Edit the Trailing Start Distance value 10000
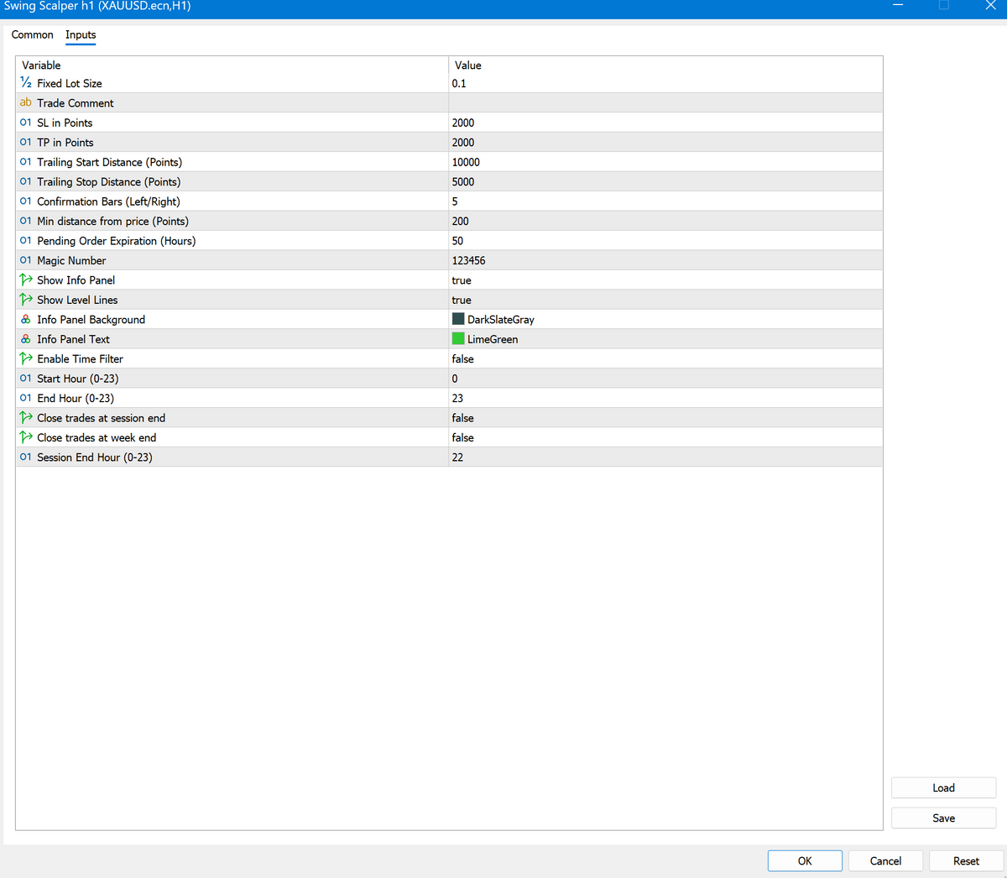The width and height of the screenshot is (1007, 878). click(x=466, y=162)
